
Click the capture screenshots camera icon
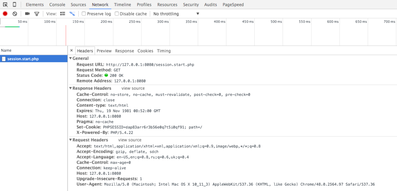click(x=28, y=14)
